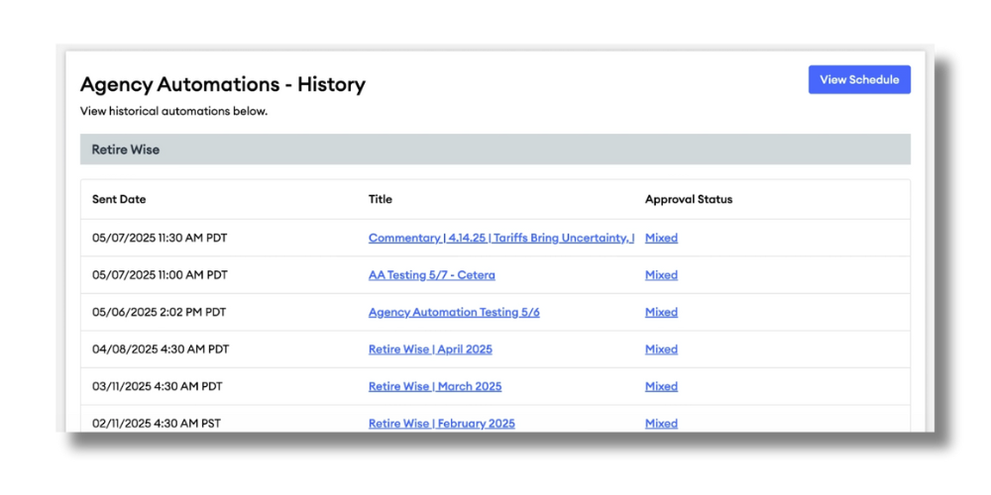
Task: Click Mixed status for AA Testing 5/7 row
Action: click(661, 275)
